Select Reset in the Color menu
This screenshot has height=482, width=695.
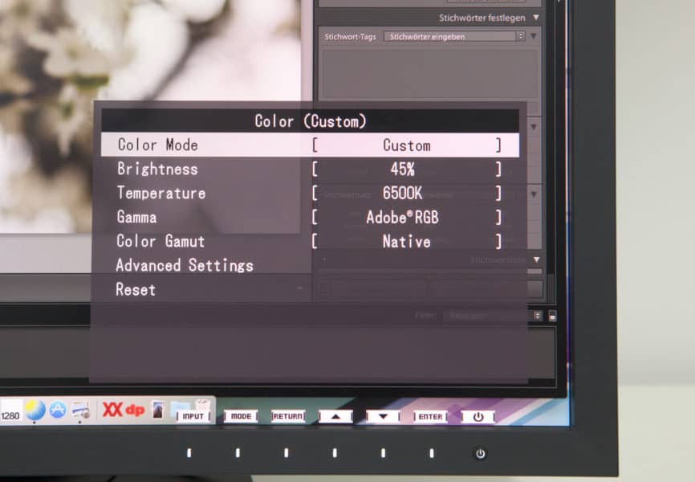[x=136, y=290]
